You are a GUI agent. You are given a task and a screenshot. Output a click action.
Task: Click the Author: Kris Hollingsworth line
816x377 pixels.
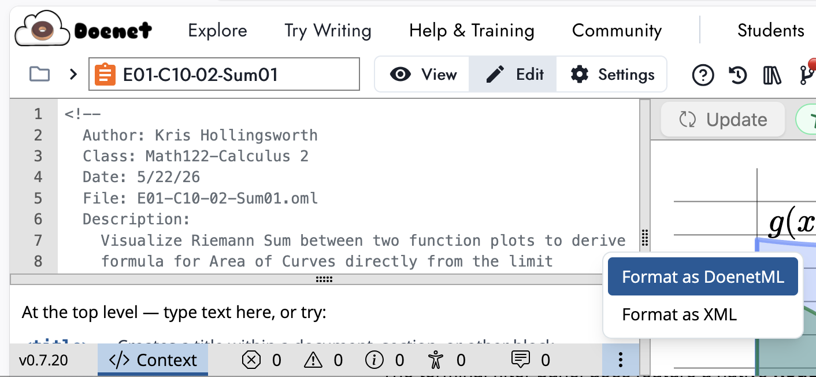coord(200,135)
